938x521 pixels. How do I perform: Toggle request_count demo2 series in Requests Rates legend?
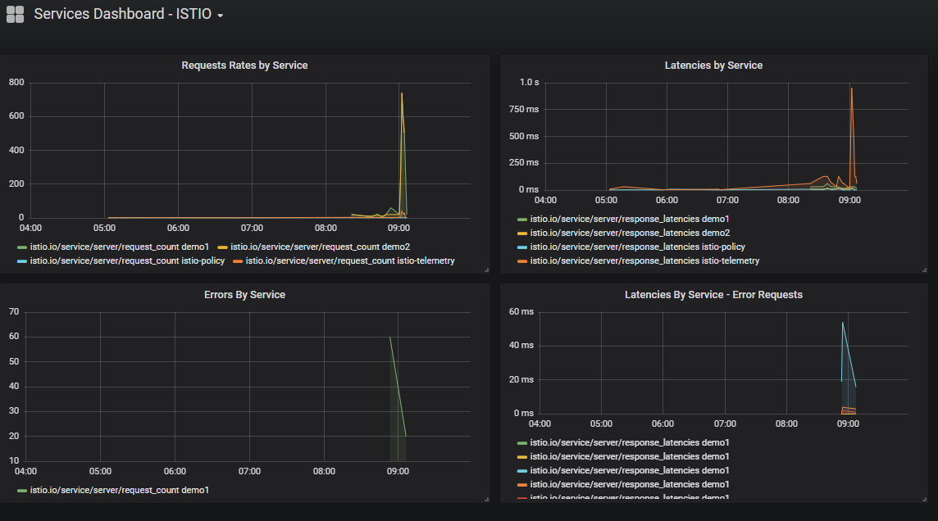320,246
